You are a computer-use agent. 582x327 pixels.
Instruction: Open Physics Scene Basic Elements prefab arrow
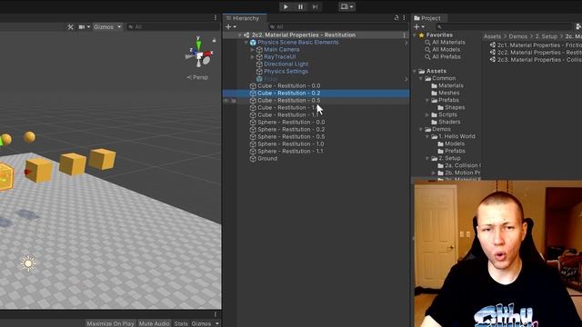click(x=406, y=43)
